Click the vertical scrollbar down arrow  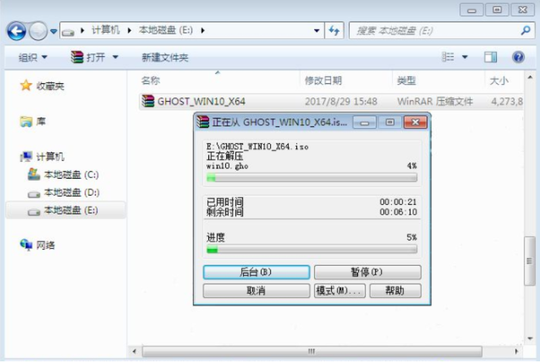(530, 338)
